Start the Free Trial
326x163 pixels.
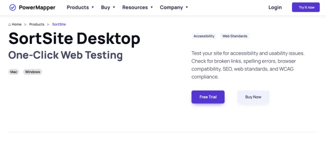click(208, 97)
